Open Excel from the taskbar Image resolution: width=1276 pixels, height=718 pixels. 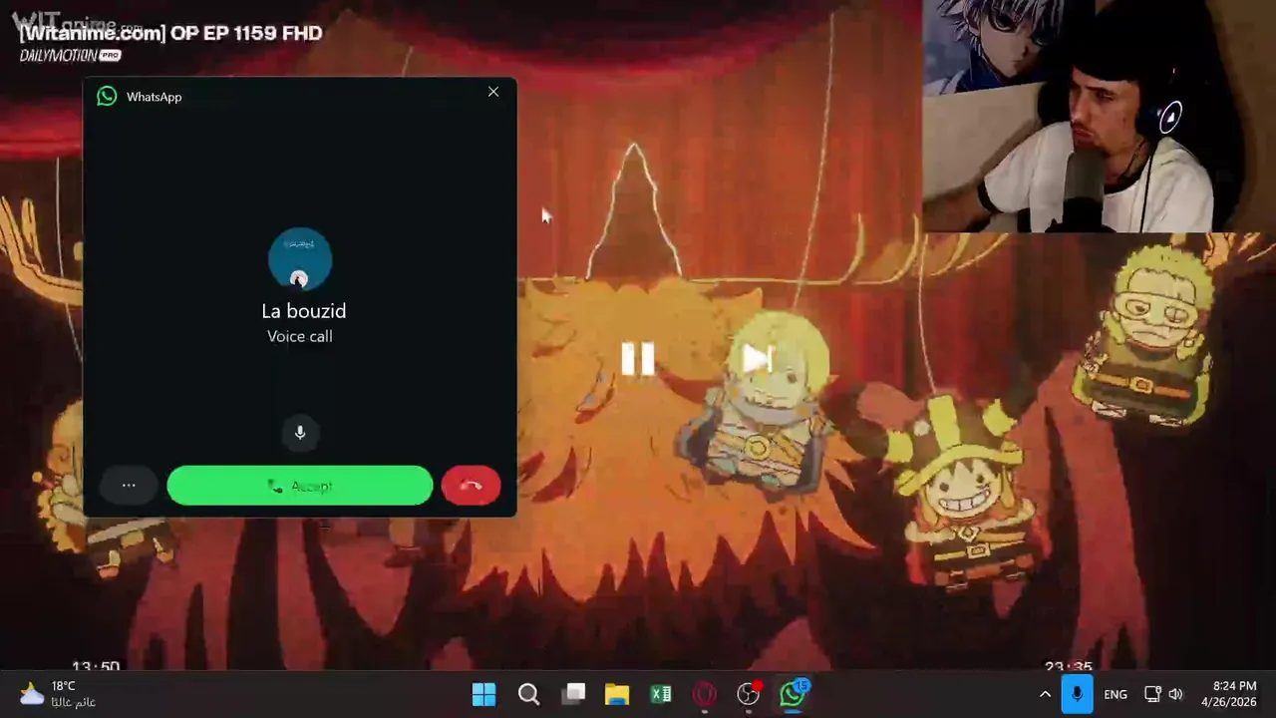tap(661, 694)
